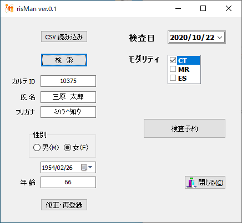The image size is (242, 223).
Task: Focus the カルテ ID input field
Action: click(x=68, y=81)
